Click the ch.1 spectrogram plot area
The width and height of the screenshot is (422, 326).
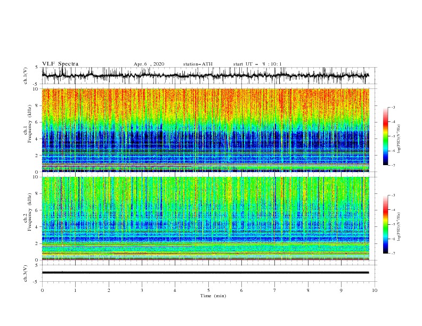tap(206, 130)
